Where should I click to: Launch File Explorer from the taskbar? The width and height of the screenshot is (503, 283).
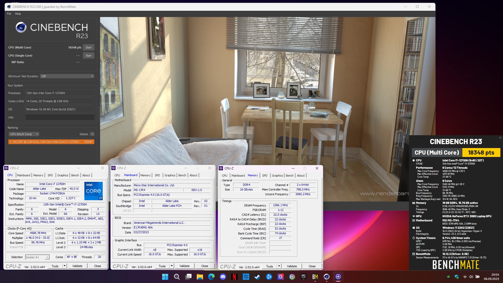(x=200, y=277)
